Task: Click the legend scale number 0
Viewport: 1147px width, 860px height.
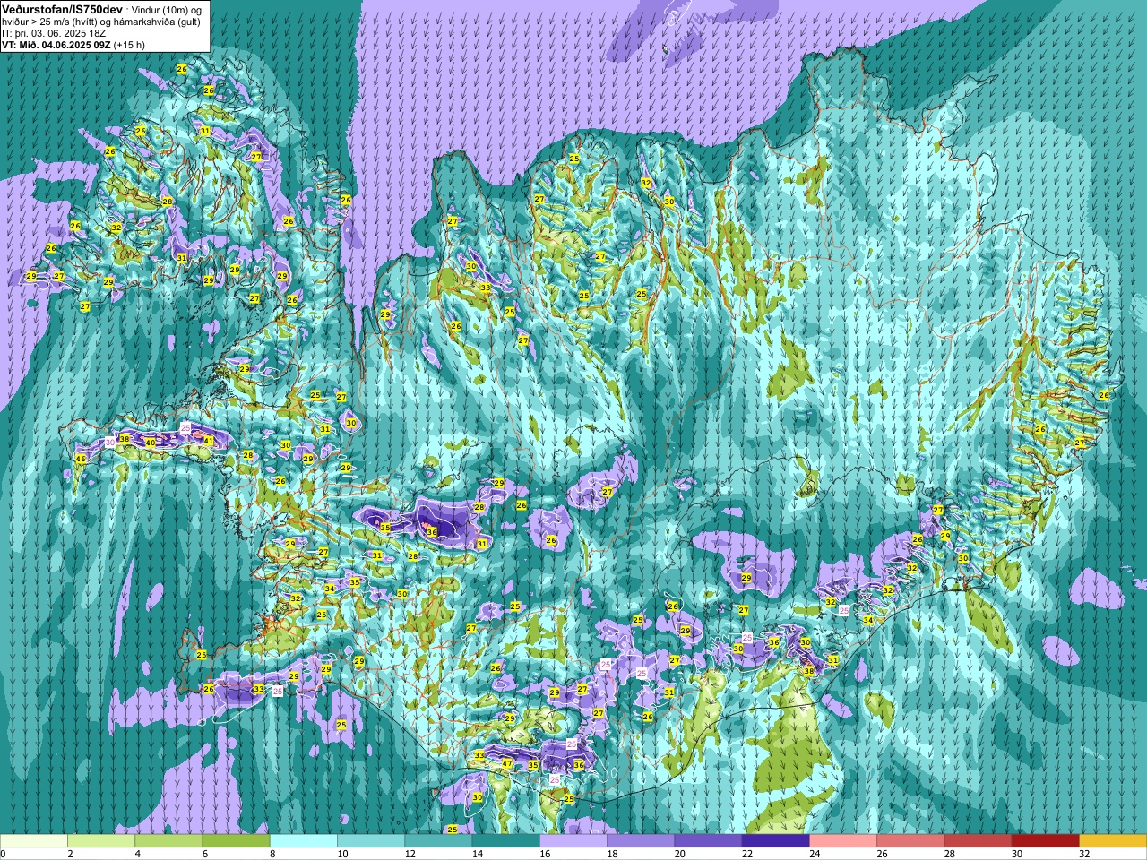Action: click(x=3, y=854)
